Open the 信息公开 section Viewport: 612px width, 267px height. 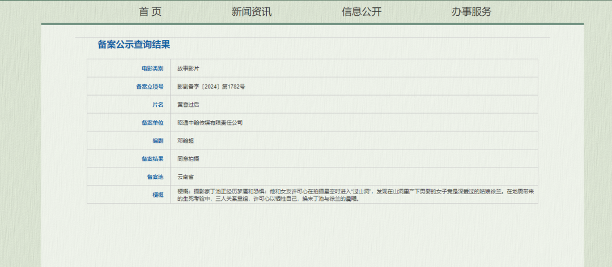(362, 12)
